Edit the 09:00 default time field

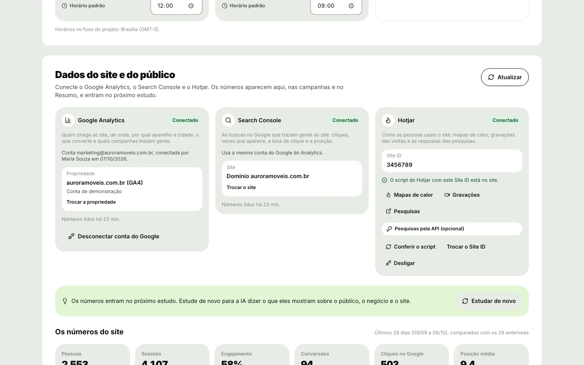pyautogui.click(x=336, y=6)
